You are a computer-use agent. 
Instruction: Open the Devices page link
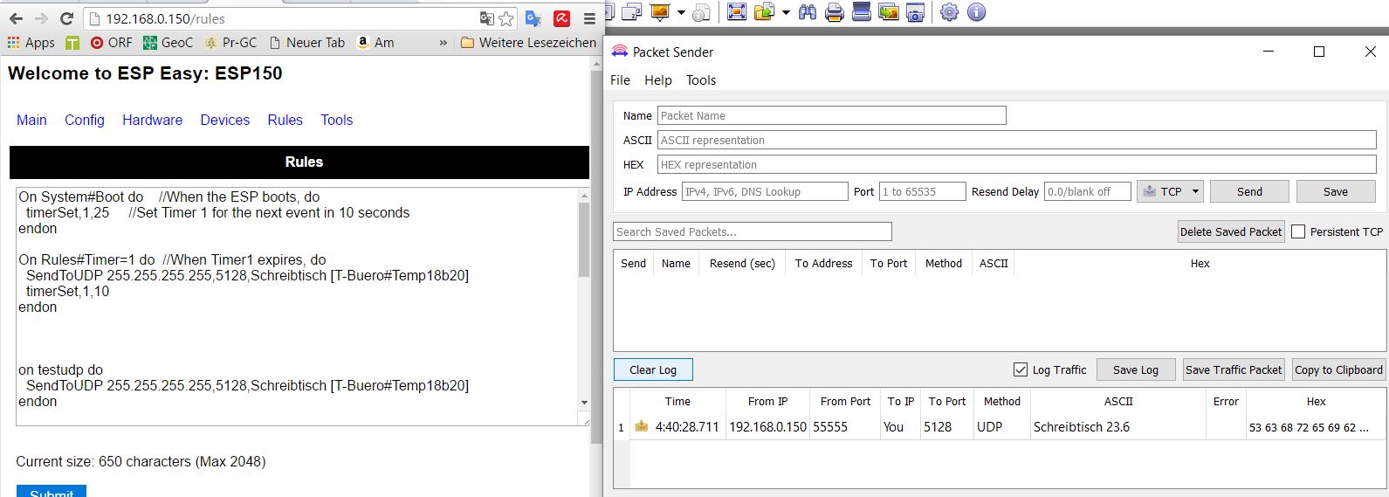click(x=225, y=120)
